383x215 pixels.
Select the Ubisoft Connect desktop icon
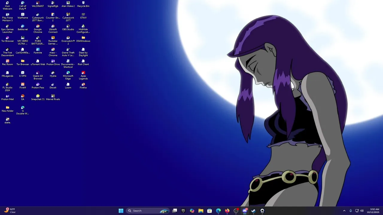click(53, 29)
